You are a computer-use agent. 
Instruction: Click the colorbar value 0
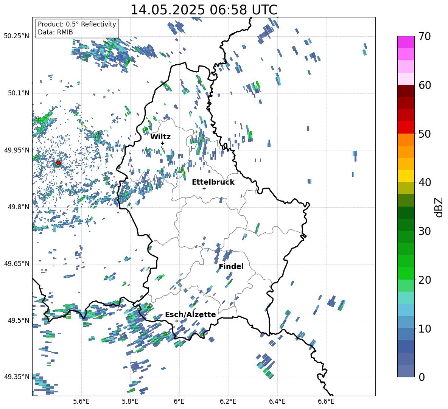421,377
